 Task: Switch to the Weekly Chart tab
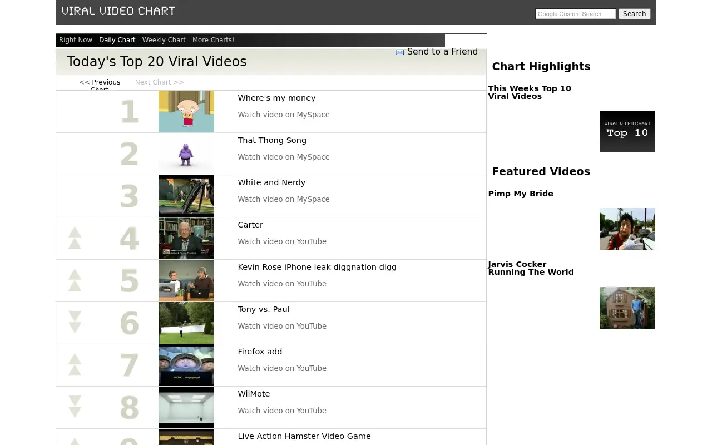[x=164, y=40]
